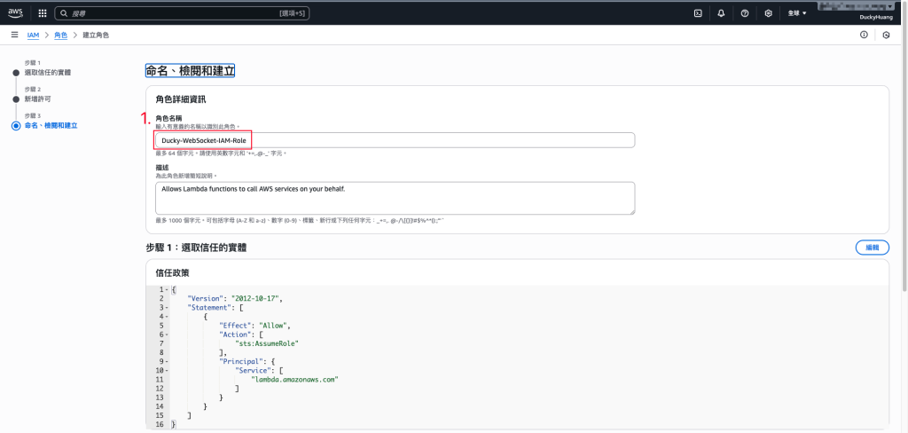Click the 角色詳細資訊 section title
Screen dimensions: 908x433
(x=181, y=99)
